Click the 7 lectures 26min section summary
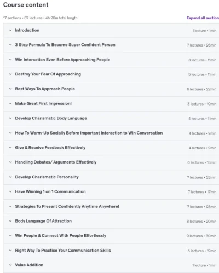219x273 pixels. (201, 45)
